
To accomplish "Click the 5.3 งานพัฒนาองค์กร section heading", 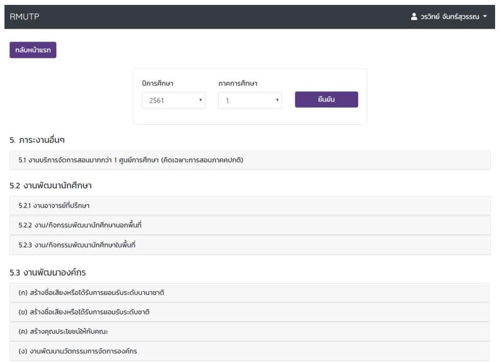I will 48,272.
